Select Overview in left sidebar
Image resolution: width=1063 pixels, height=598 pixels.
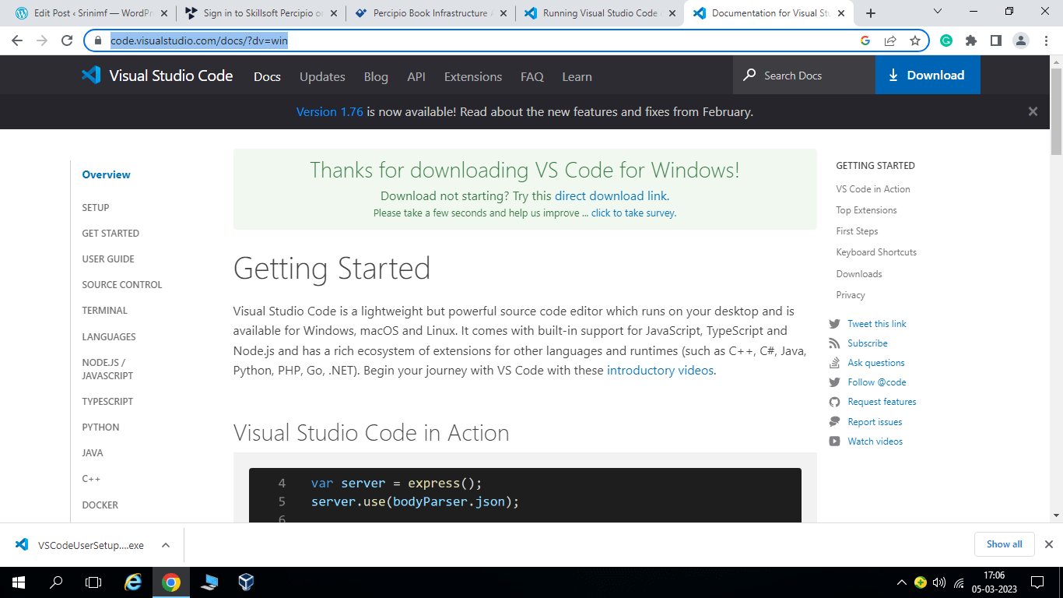pos(106,175)
